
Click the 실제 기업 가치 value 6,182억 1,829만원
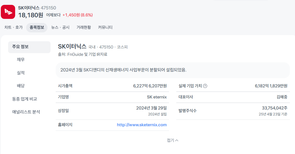pos(271,86)
